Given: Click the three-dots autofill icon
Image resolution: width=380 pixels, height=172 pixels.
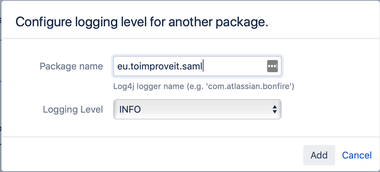Looking at the screenshot, I should (273, 66).
